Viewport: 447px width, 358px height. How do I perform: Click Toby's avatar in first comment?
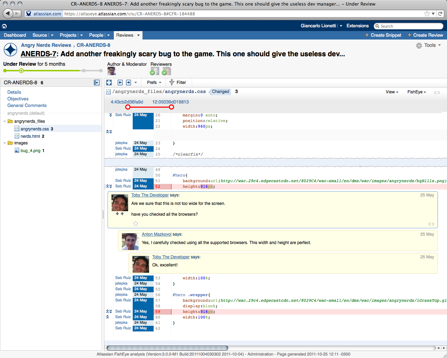point(119,203)
